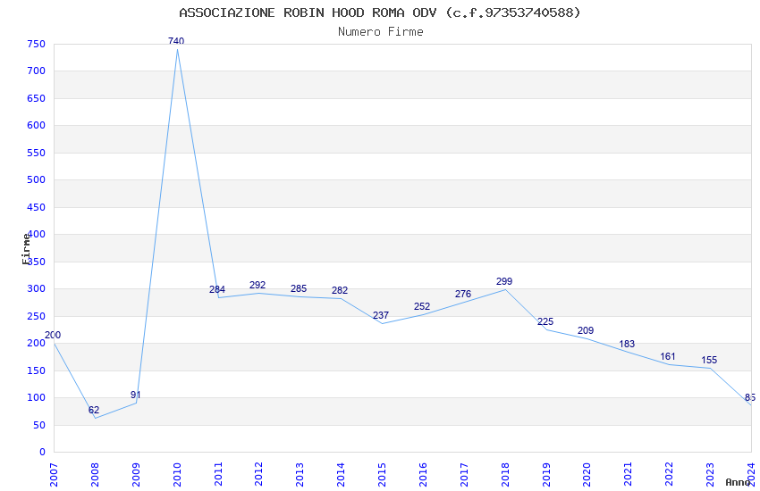
Task: Select the data label 200 for 2007
Action: 53,335
